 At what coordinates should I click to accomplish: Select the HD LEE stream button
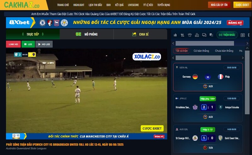tap(44, 44)
